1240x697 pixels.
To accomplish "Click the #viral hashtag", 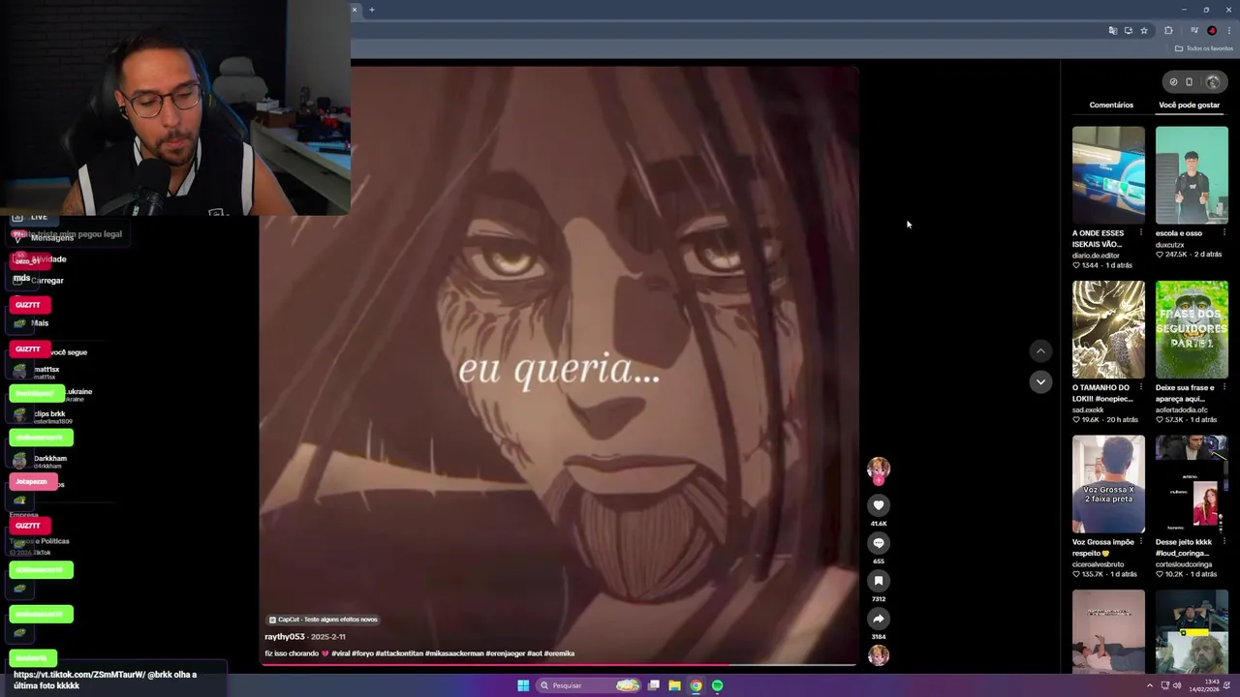I will 340,653.
